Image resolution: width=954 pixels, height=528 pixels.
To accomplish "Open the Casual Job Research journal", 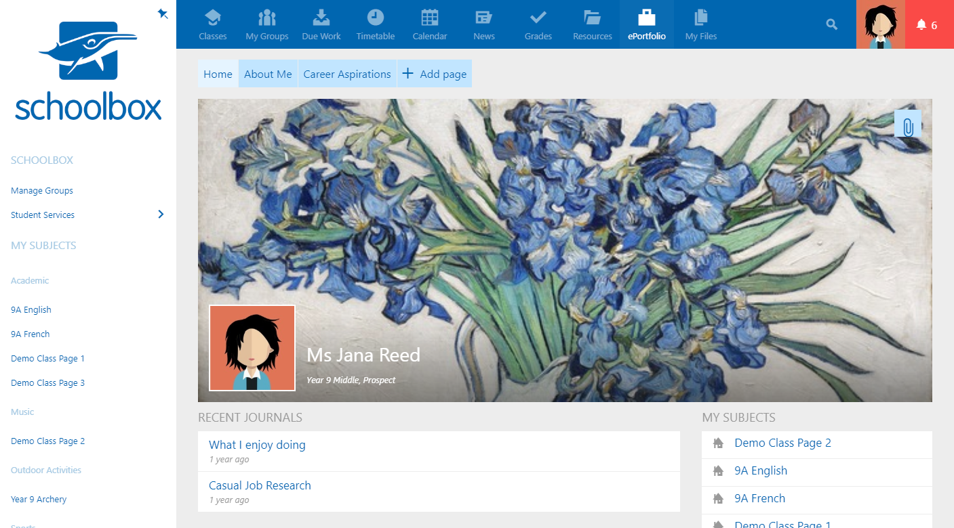I will (260, 485).
